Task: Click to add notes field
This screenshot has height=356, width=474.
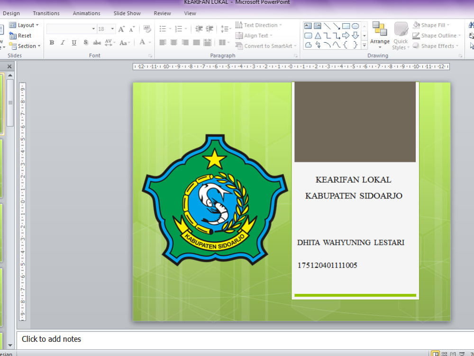Action: click(x=245, y=339)
